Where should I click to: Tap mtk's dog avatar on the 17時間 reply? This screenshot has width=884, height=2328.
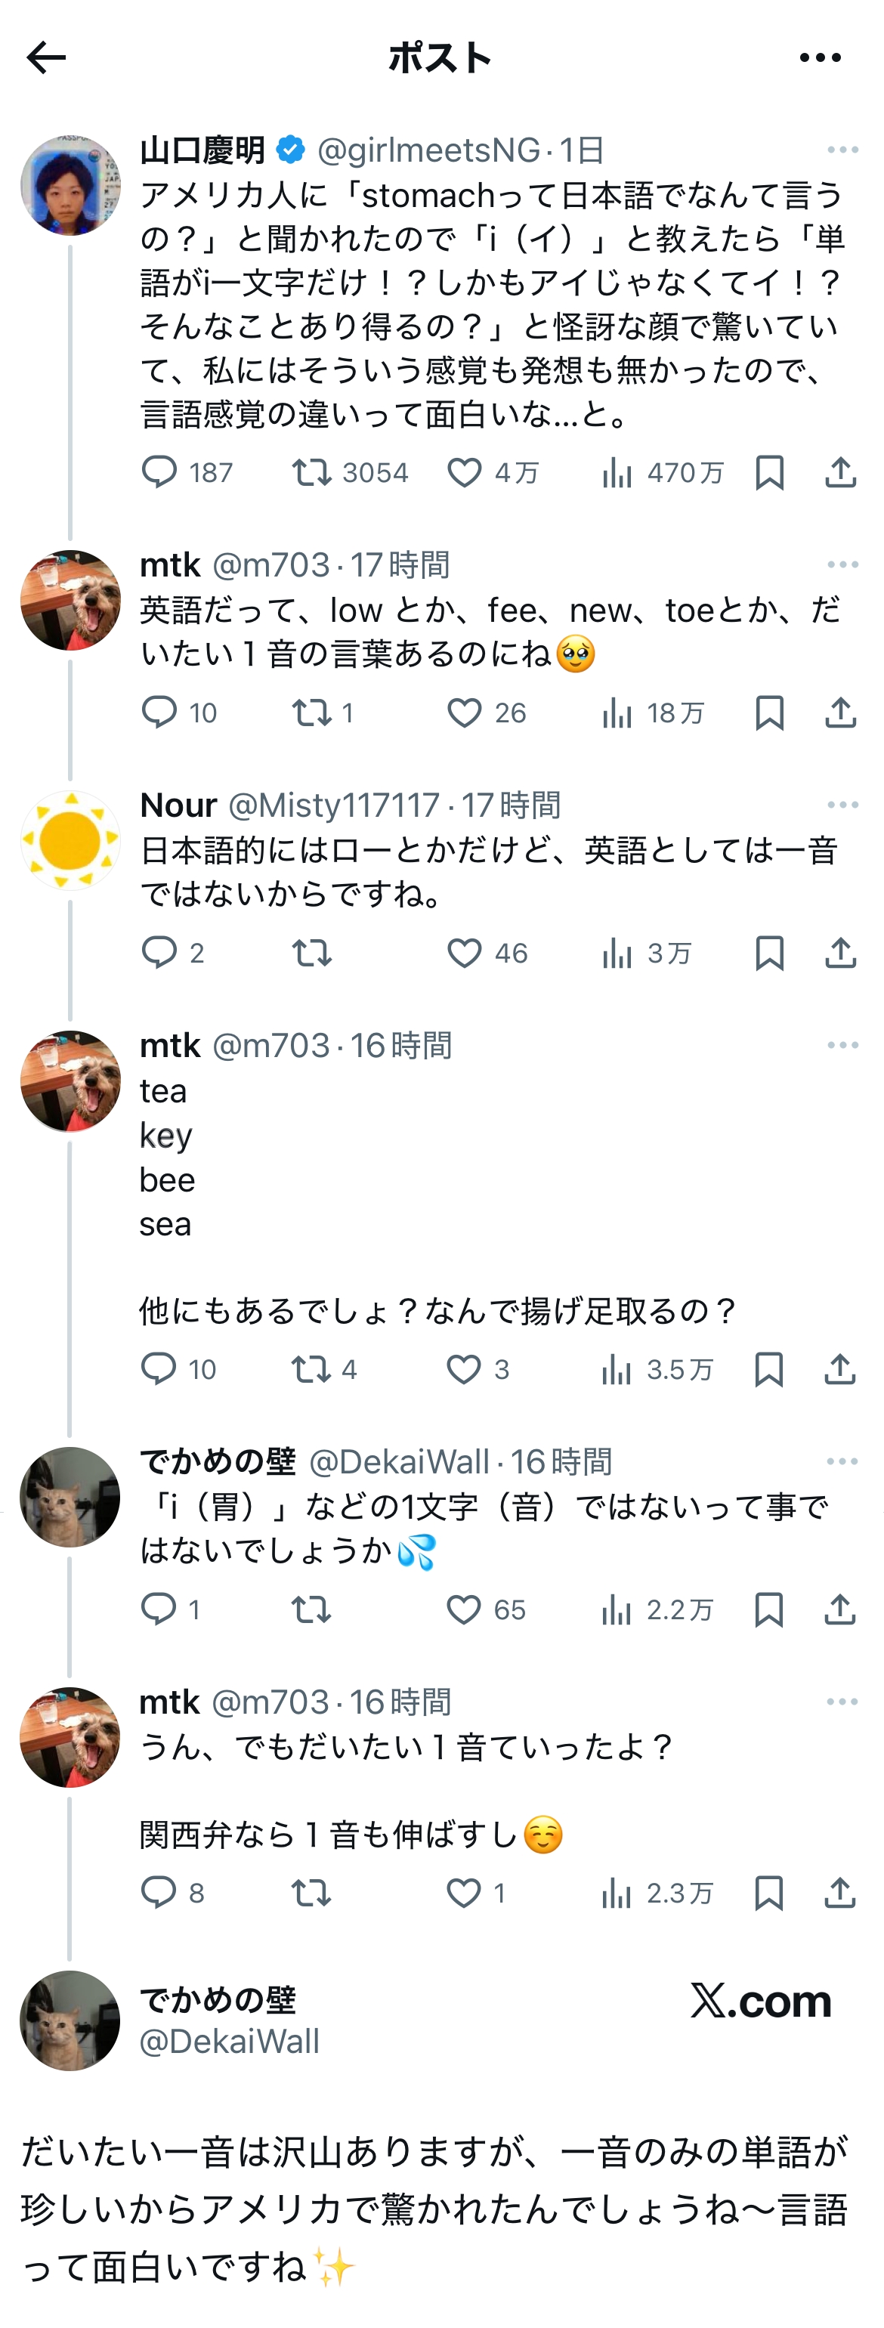[70, 600]
